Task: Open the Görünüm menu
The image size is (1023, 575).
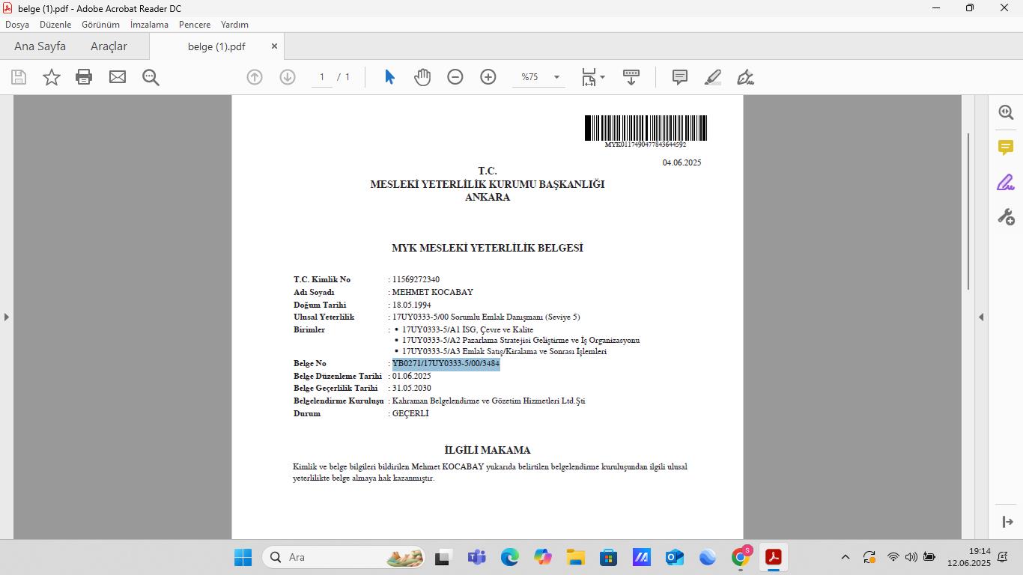Action: 100,25
